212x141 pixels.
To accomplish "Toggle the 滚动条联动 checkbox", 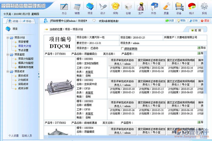I will pyautogui.click(x=122, y=49).
